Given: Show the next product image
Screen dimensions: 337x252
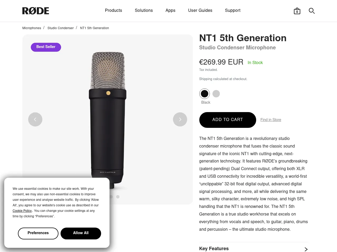Looking at the screenshot, I should tap(180, 119).
